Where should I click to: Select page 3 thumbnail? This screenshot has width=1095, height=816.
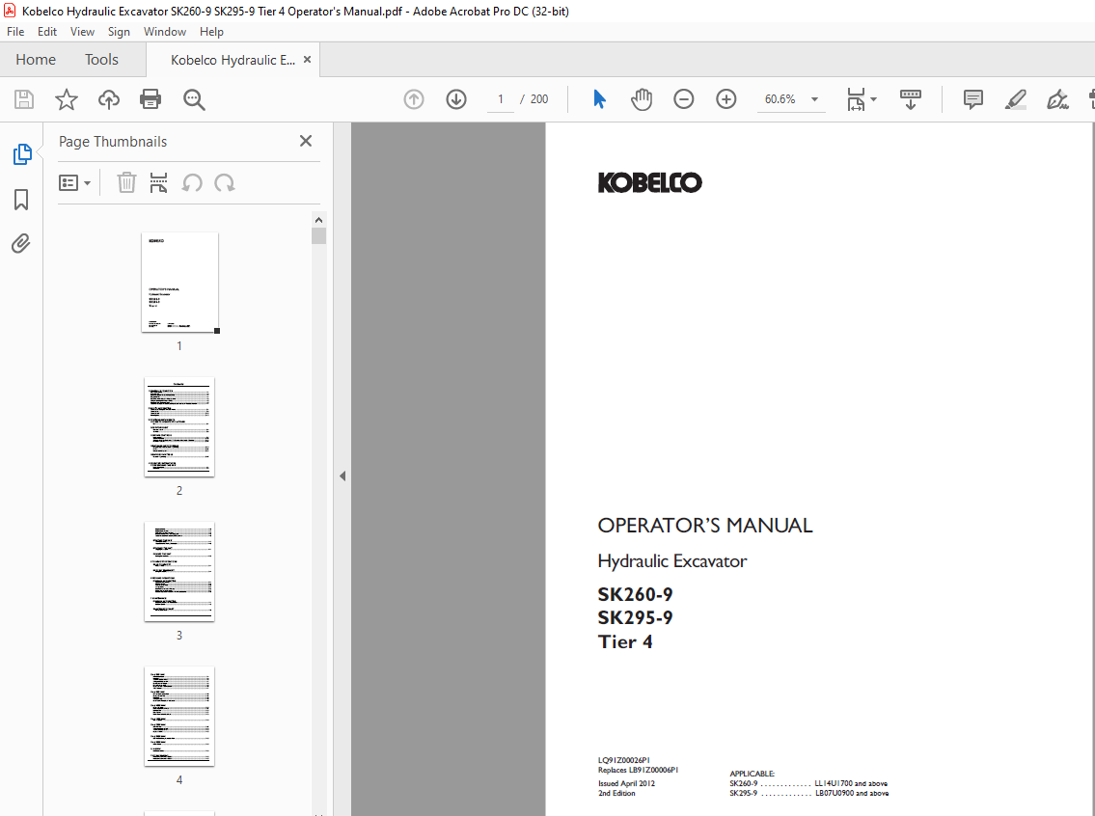[179, 571]
